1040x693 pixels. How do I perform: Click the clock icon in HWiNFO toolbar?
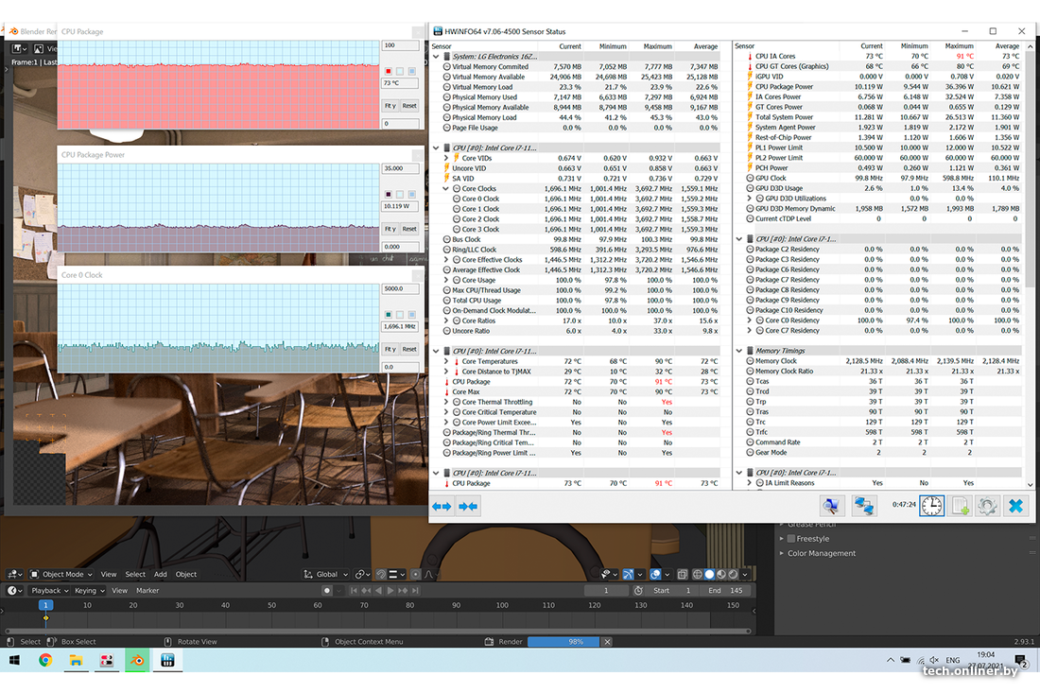931,506
